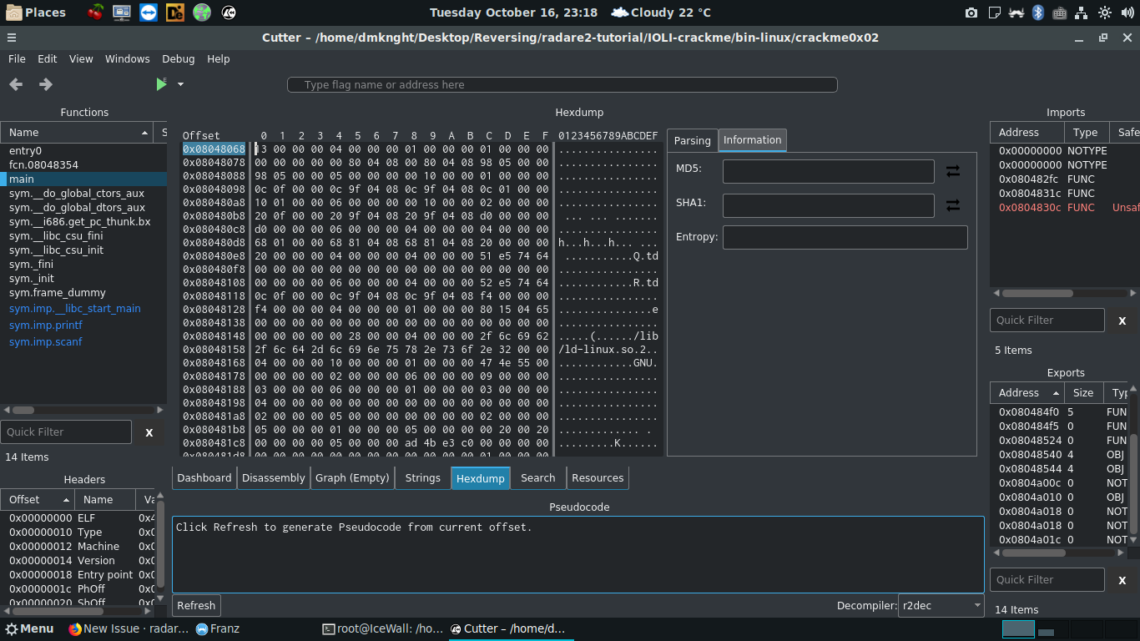
Task: Switch to the Parsing tab
Action: [692, 140]
